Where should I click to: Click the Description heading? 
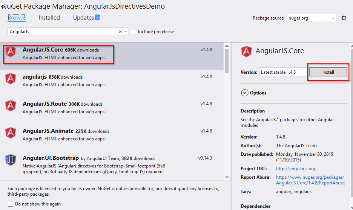coord(253,111)
